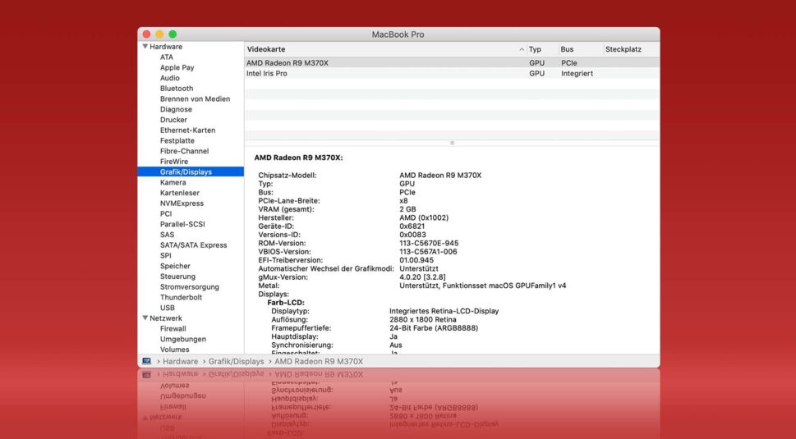796x439 pixels.
Task: Collapse the Netzwerk section triangle
Action: click(145, 318)
